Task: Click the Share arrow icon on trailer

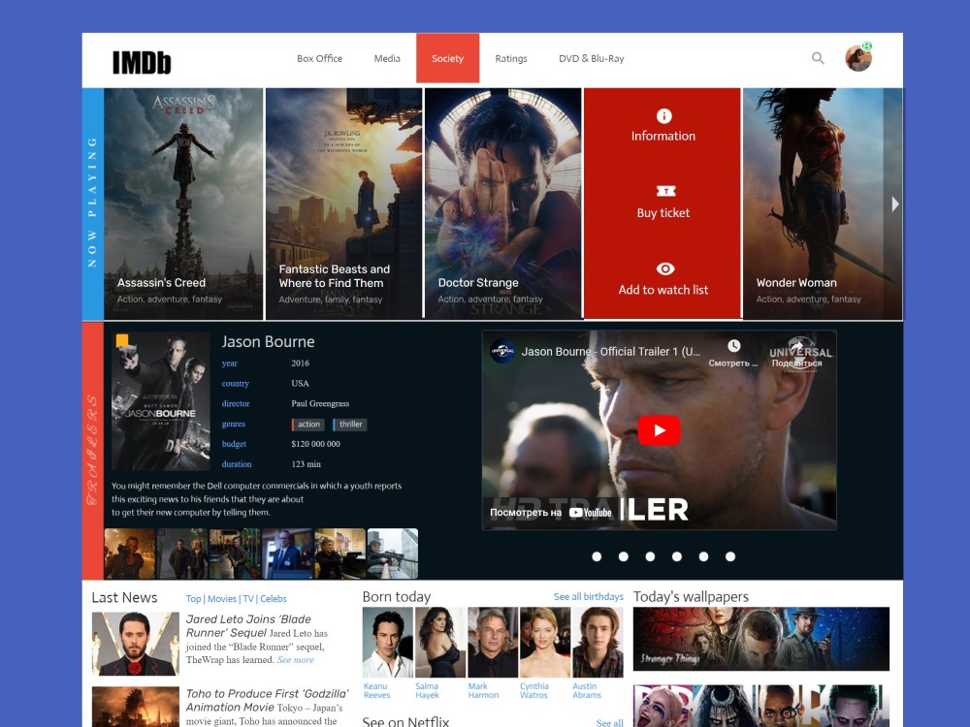Action: [796, 346]
